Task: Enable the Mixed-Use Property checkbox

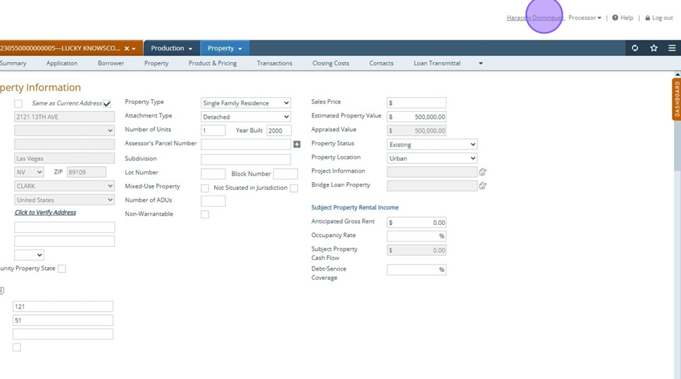Action: [x=205, y=188]
